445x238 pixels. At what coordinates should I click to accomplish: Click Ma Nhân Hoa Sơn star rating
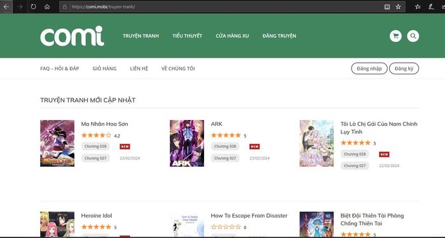[x=96, y=135]
